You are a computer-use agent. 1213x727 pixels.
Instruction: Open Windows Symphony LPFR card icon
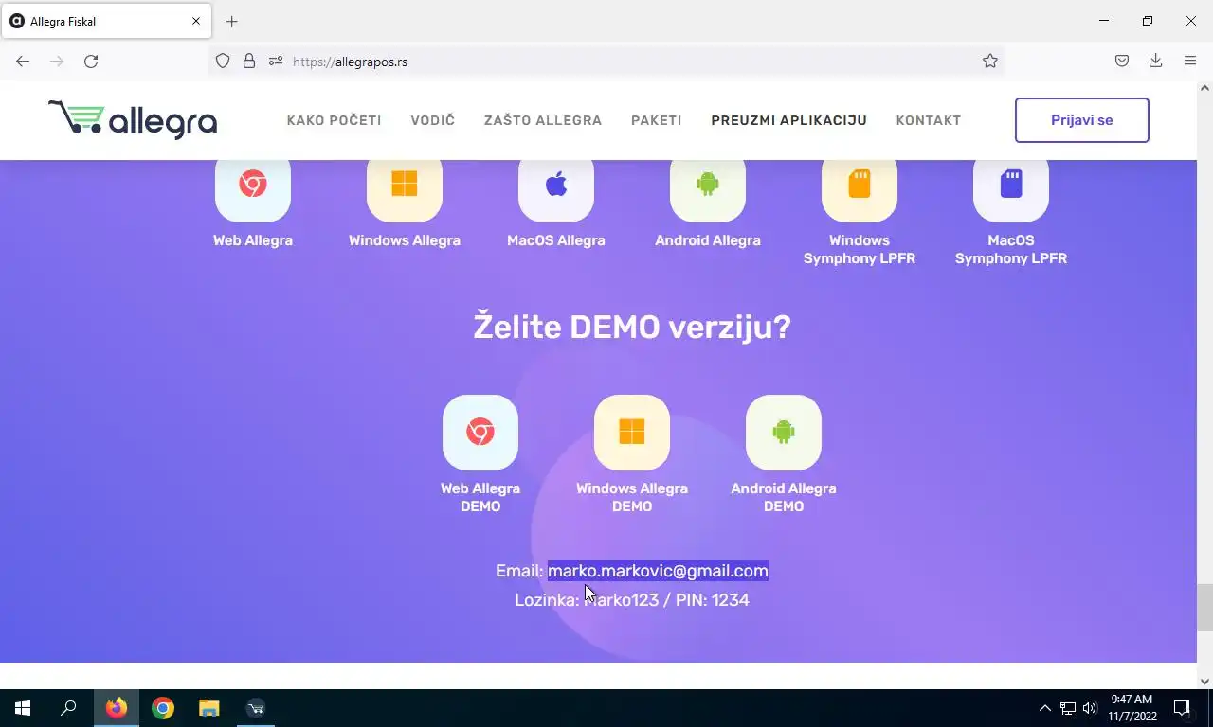point(860,185)
